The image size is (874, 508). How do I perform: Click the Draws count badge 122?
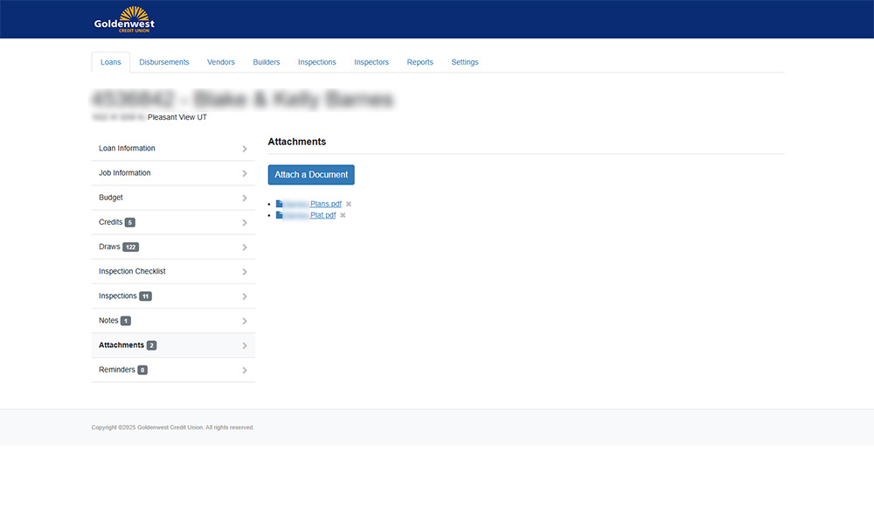tap(130, 247)
